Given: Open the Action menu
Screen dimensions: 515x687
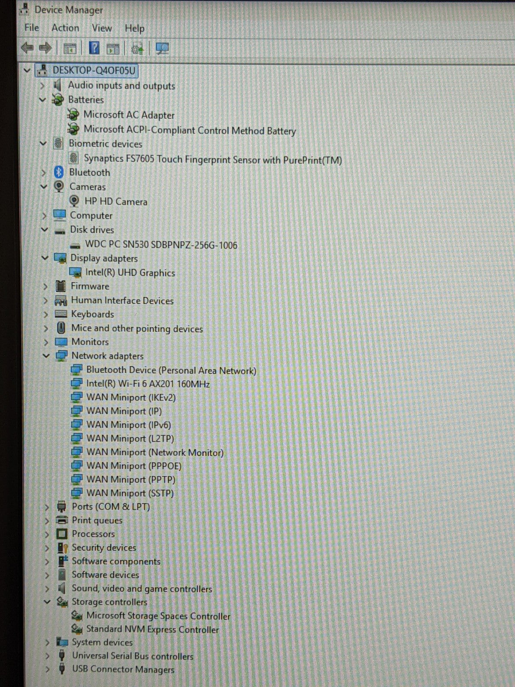Looking at the screenshot, I should pyautogui.click(x=65, y=28).
